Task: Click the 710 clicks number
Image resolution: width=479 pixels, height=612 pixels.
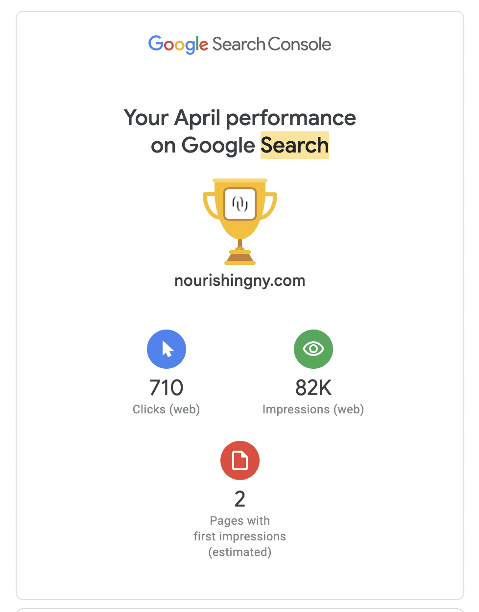Action: [167, 388]
